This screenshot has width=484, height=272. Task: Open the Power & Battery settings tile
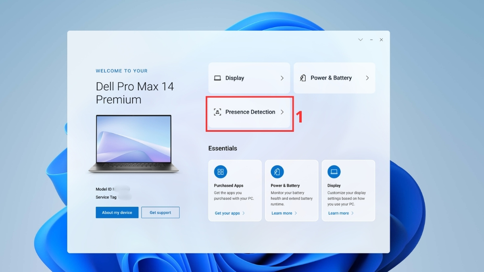coord(334,78)
